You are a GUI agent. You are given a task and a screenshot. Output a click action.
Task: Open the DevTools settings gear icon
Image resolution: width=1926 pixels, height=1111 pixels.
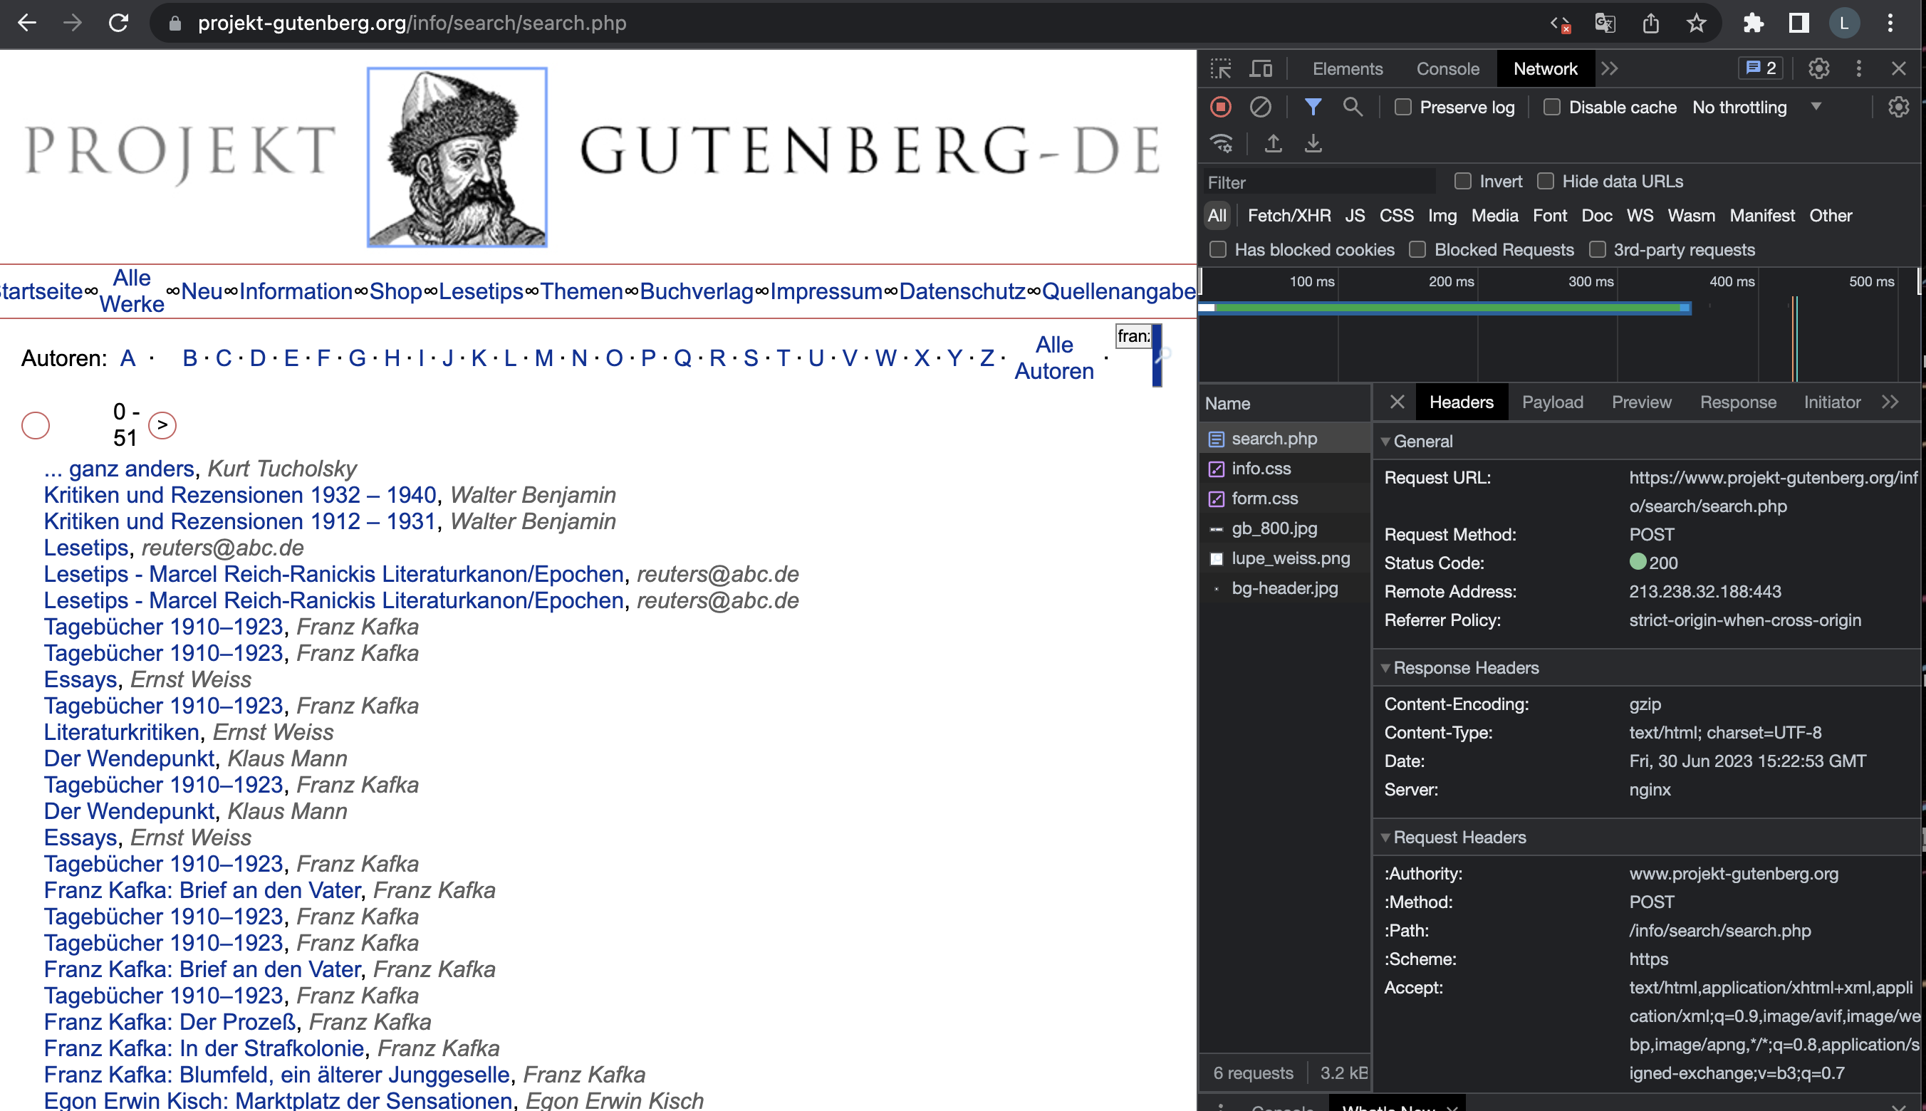(x=1818, y=68)
